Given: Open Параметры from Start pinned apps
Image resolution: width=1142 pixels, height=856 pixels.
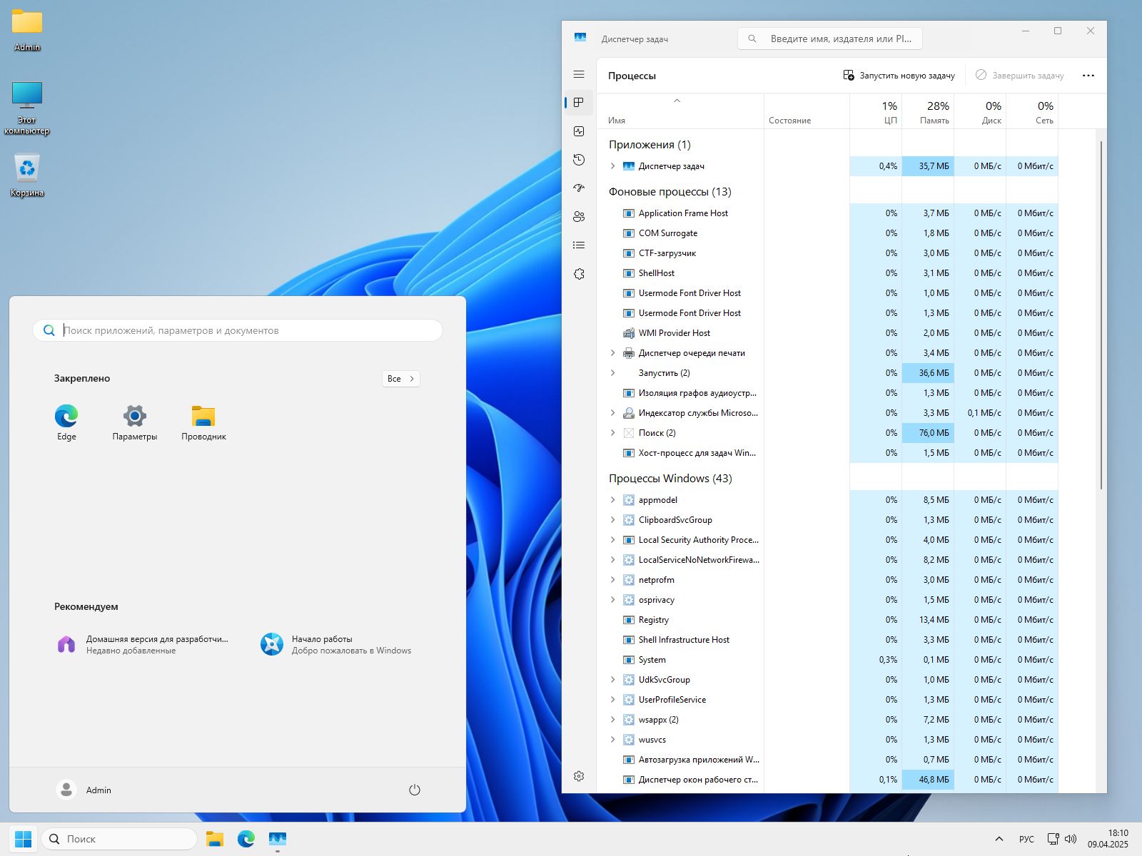Looking at the screenshot, I should [x=134, y=423].
